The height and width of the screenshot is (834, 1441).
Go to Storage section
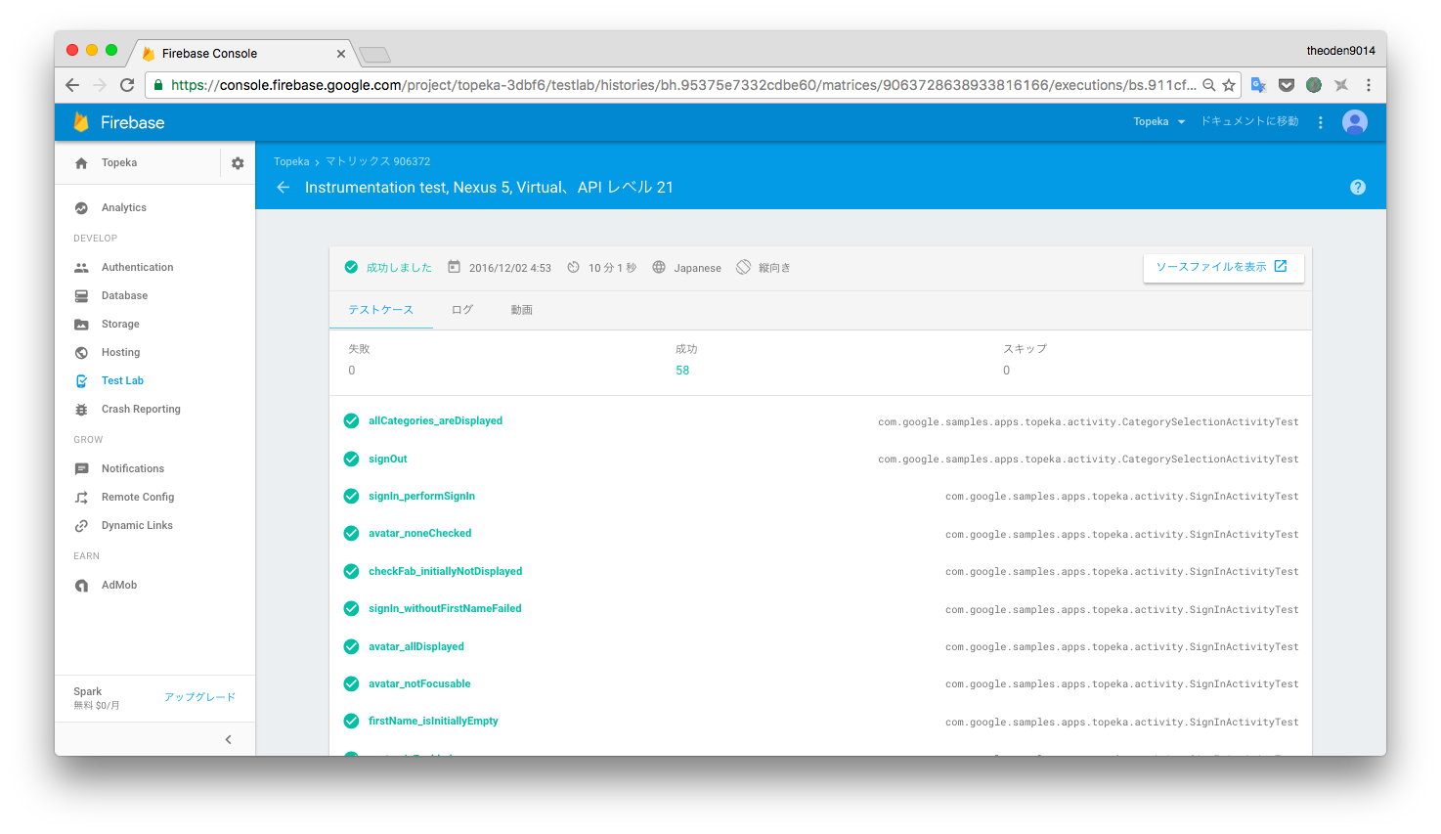[x=120, y=324]
